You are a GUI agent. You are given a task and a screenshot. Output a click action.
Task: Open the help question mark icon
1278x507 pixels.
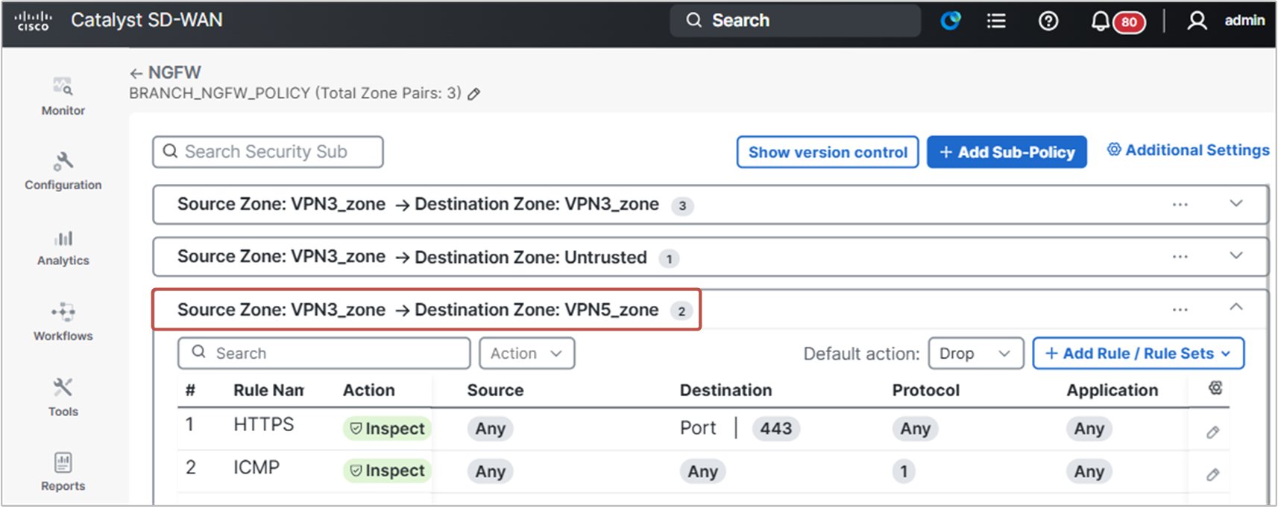tap(1048, 21)
